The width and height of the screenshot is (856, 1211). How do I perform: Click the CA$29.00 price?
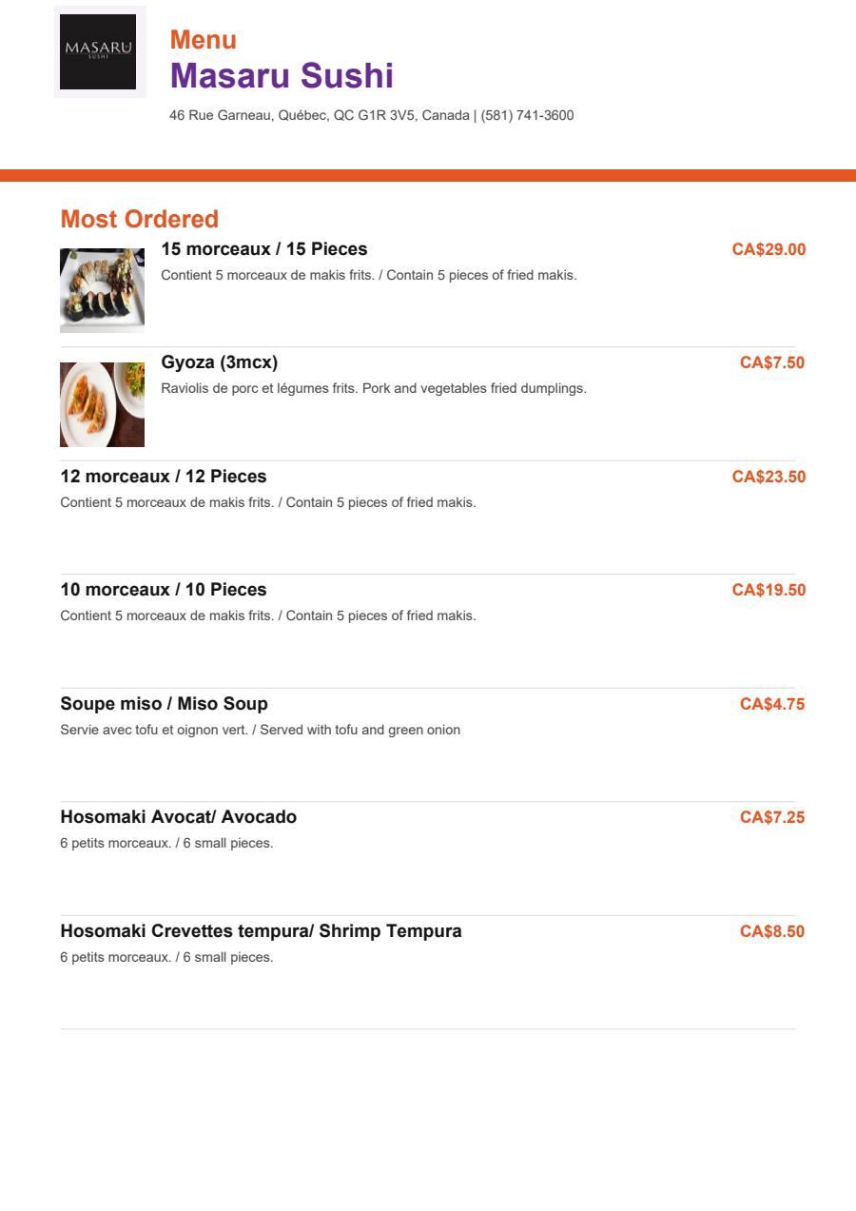pos(768,249)
